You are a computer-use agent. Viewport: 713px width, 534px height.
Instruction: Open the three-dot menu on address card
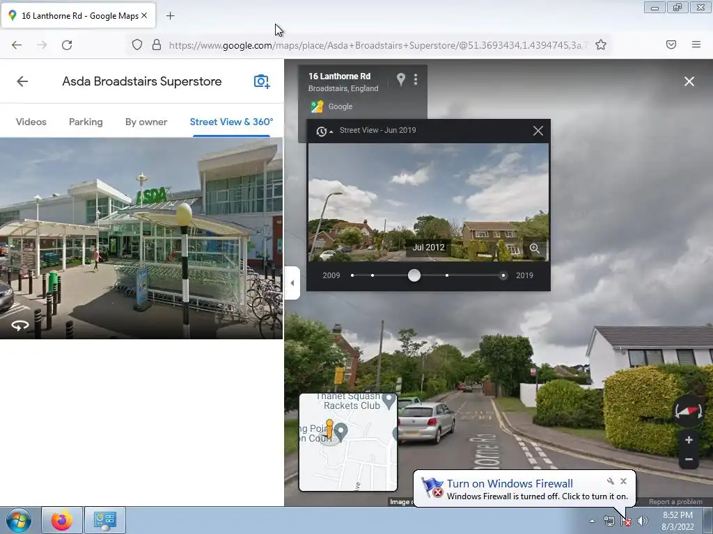[416, 79]
